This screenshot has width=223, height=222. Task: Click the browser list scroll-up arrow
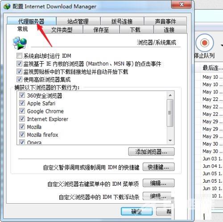(x=170, y=95)
